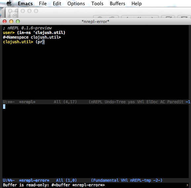Open the Apple menu

click(x=9, y=3)
